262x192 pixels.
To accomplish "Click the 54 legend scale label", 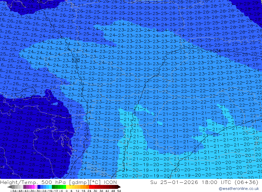I will 119,191.
